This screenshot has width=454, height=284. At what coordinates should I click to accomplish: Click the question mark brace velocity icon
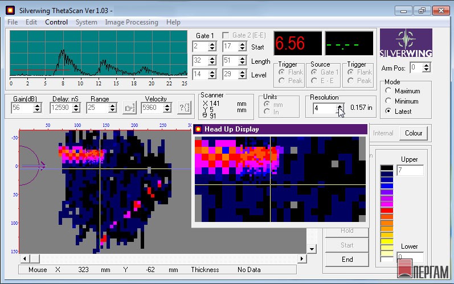[184, 108]
